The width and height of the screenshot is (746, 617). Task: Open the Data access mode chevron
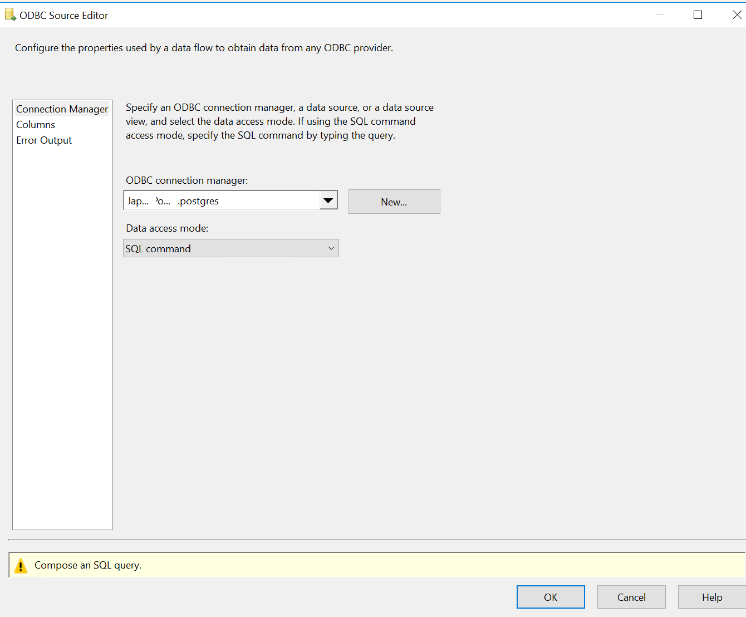coord(331,248)
